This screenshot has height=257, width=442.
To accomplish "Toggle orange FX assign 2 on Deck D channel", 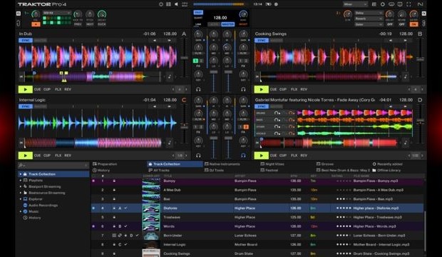I will [x=246, y=127].
